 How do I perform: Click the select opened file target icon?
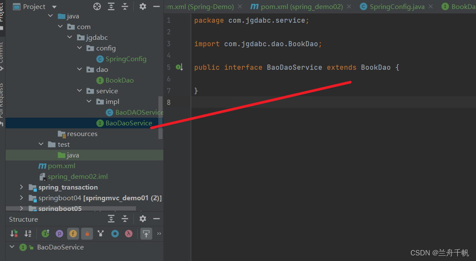click(x=97, y=6)
